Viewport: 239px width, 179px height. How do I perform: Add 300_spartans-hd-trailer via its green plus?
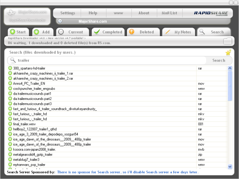click(10, 68)
